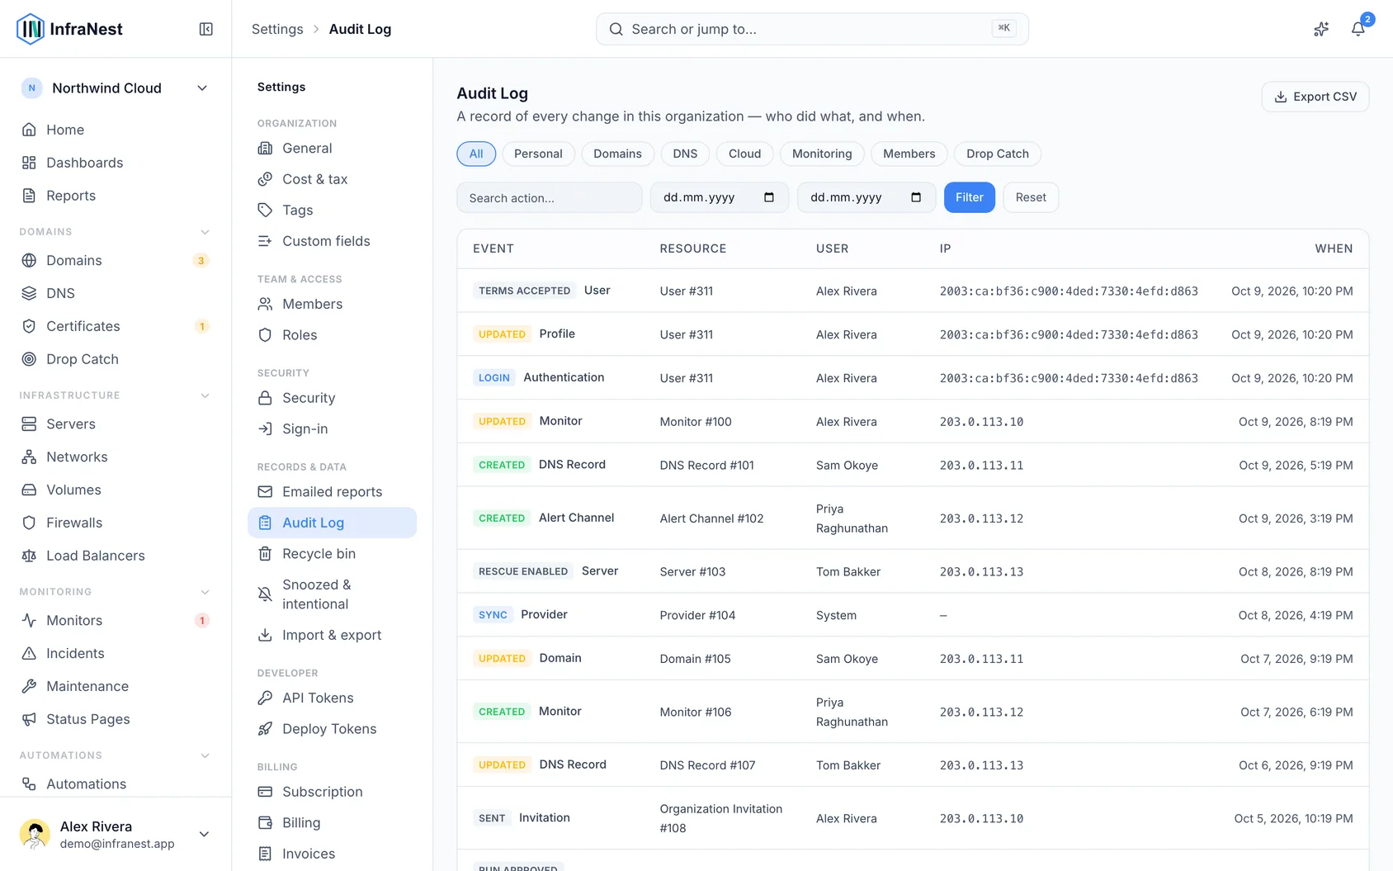Collapse the Monitoring sidebar section
The height and width of the screenshot is (871, 1393).
click(205, 592)
